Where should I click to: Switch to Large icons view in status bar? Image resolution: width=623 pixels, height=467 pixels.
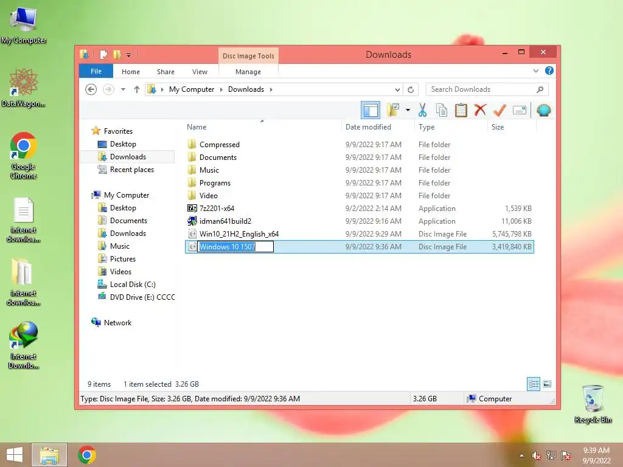tap(547, 384)
